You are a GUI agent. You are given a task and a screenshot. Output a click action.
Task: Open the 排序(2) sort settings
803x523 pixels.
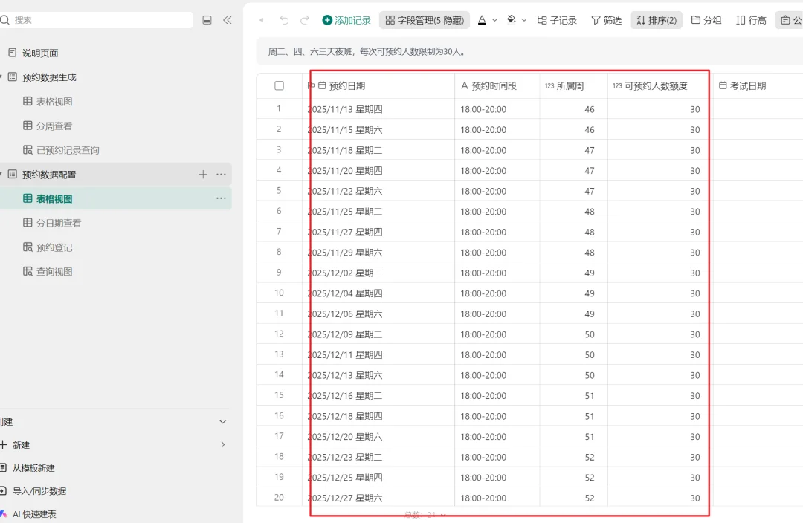(x=656, y=20)
